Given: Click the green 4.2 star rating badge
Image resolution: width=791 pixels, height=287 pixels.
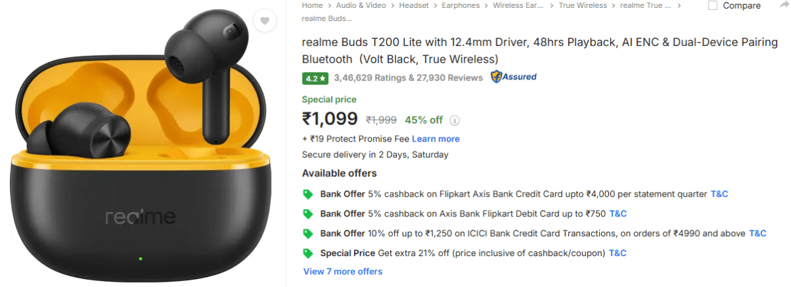Looking at the screenshot, I should (314, 78).
